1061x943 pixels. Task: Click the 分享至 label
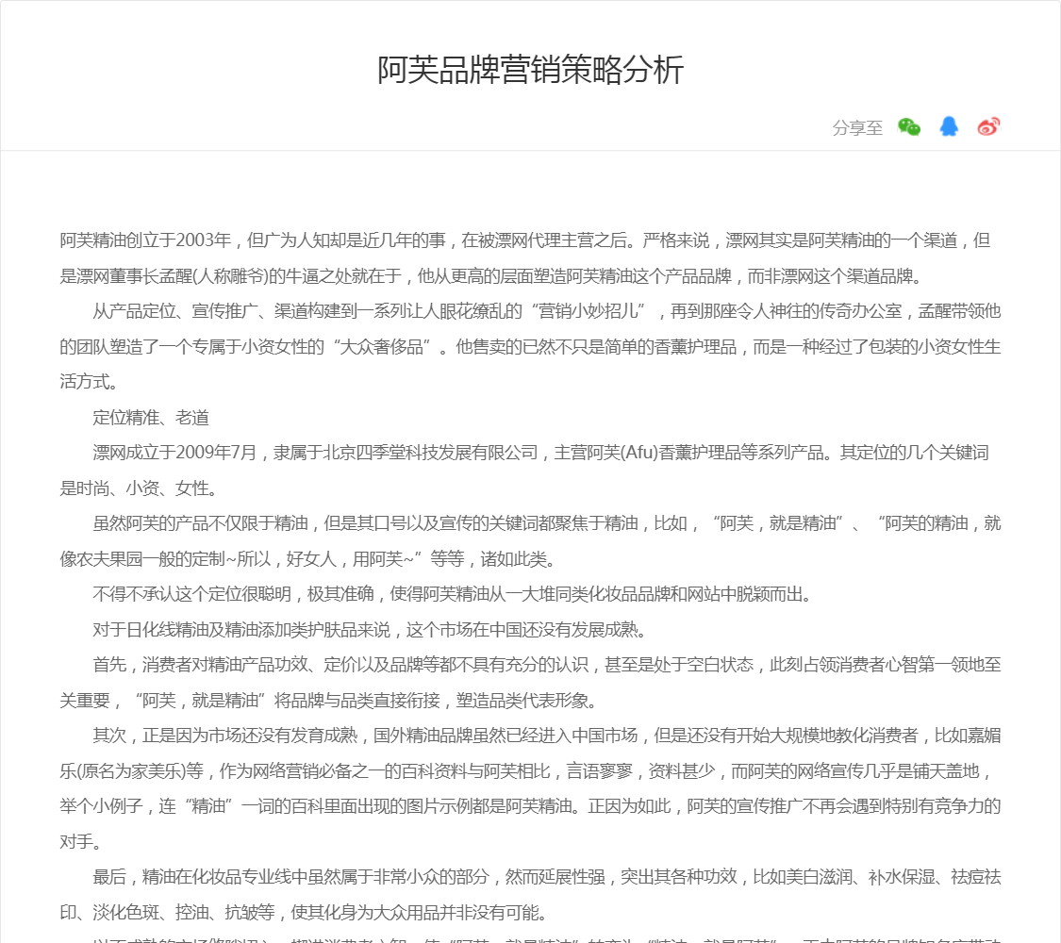pos(857,128)
